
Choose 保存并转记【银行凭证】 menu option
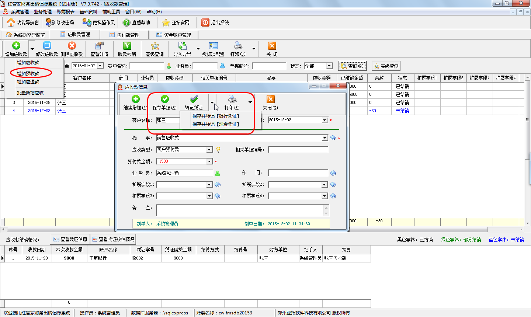pos(216,116)
